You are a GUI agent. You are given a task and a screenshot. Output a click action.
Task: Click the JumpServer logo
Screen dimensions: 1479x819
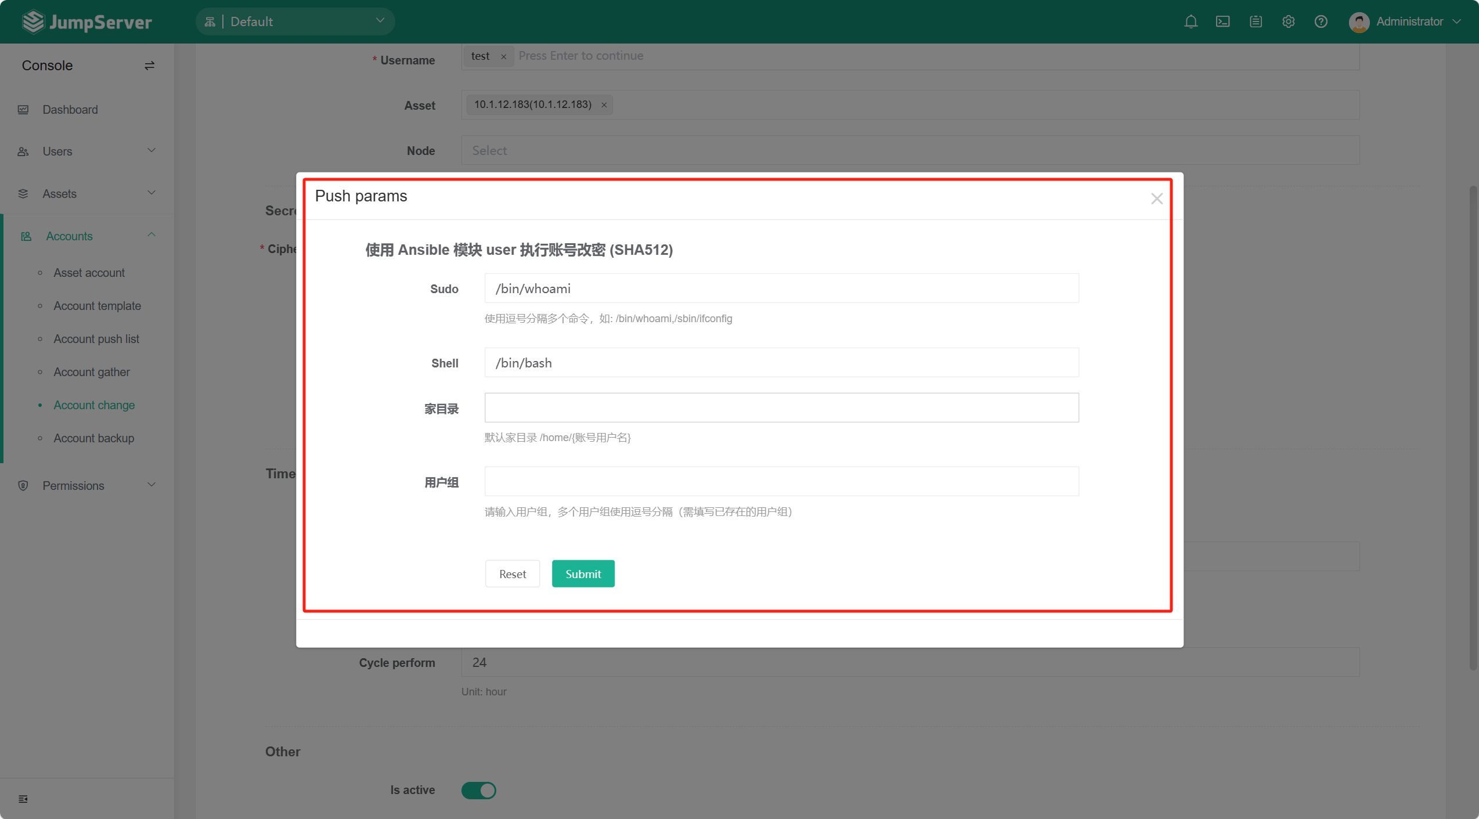coord(86,21)
